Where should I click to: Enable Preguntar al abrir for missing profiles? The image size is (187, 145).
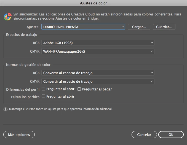pos(43,96)
